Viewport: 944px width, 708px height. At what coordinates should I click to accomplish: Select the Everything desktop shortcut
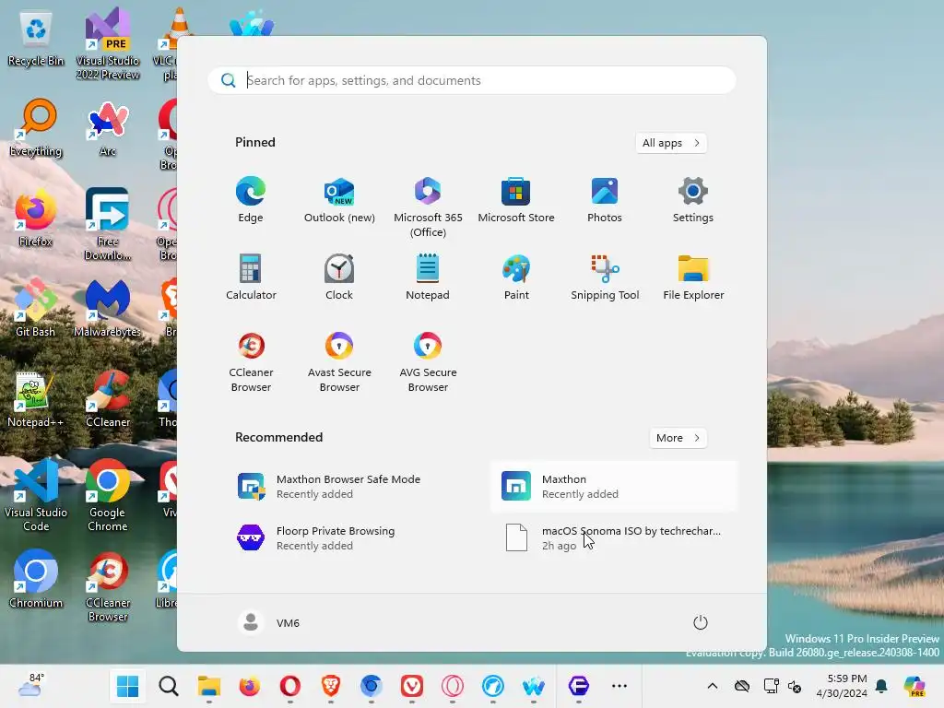[36, 128]
